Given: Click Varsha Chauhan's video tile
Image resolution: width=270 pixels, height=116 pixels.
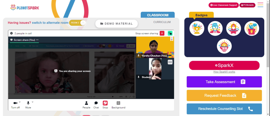Looking at the screenshot, I should point(155,47).
